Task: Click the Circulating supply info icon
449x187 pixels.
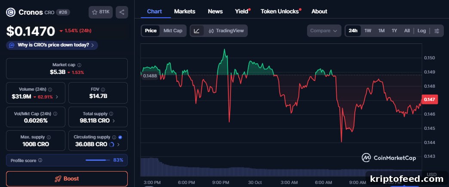Action: [114, 137]
